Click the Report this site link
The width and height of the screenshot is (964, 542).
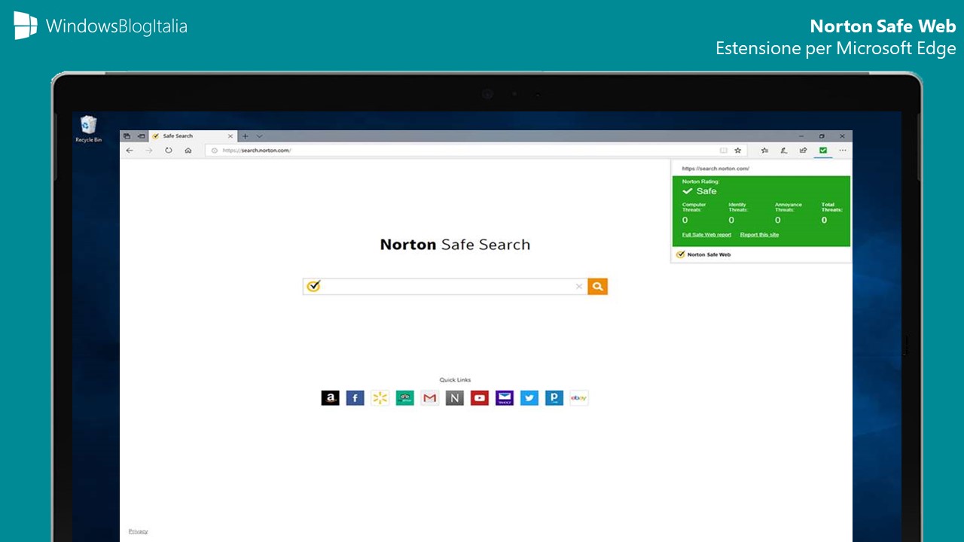click(x=759, y=235)
